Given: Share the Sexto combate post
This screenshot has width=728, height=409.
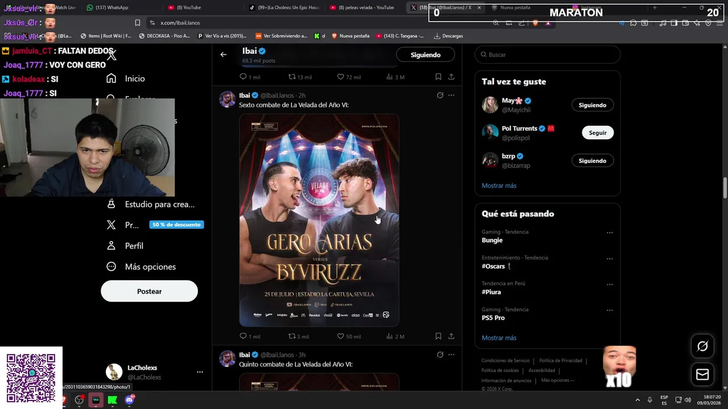Looking at the screenshot, I should click(451, 336).
